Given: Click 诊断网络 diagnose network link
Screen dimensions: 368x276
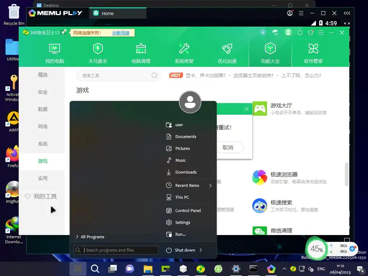Looking at the screenshot, I should tap(121, 33).
